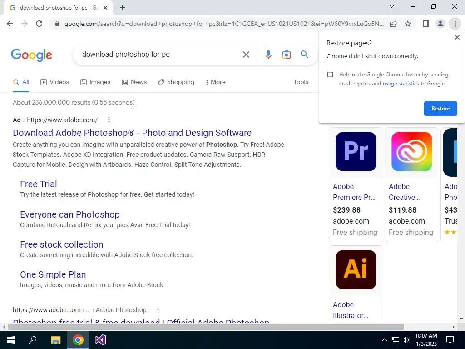This screenshot has height=349, width=465.
Task: Click the horizontal scrollbar right arrow
Action: coord(454,327)
